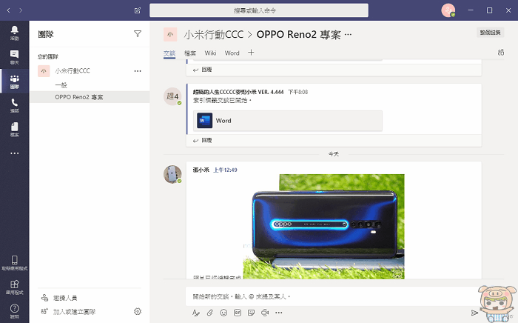Open the Activity bell icon

click(x=15, y=33)
